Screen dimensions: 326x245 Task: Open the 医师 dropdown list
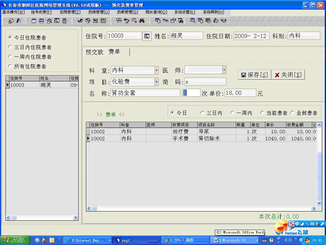click(x=224, y=70)
